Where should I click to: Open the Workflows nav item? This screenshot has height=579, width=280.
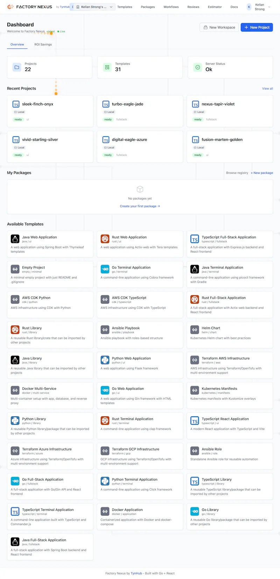171,7
